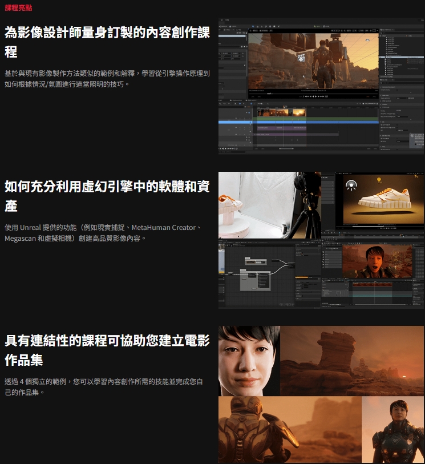This screenshot has width=425, height=464.
Task: Click the paragraph starting 基於與現有影像製作方法
Action: tap(107, 79)
